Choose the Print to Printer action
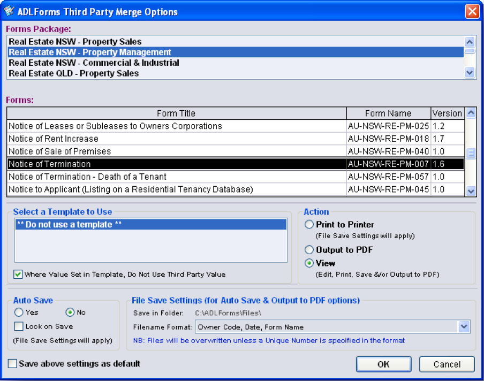This screenshot has height=381, width=484. pyautogui.click(x=309, y=224)
